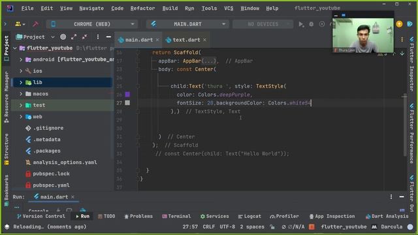Image resolution: width=418 pixels, height=235 pixels.
Task: Open the Dart Analysis tool window
Action: (387, 216)
